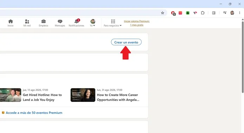Screen dimensions: 244x133
Task: Restore down the browser window
Action: (230, 4)
